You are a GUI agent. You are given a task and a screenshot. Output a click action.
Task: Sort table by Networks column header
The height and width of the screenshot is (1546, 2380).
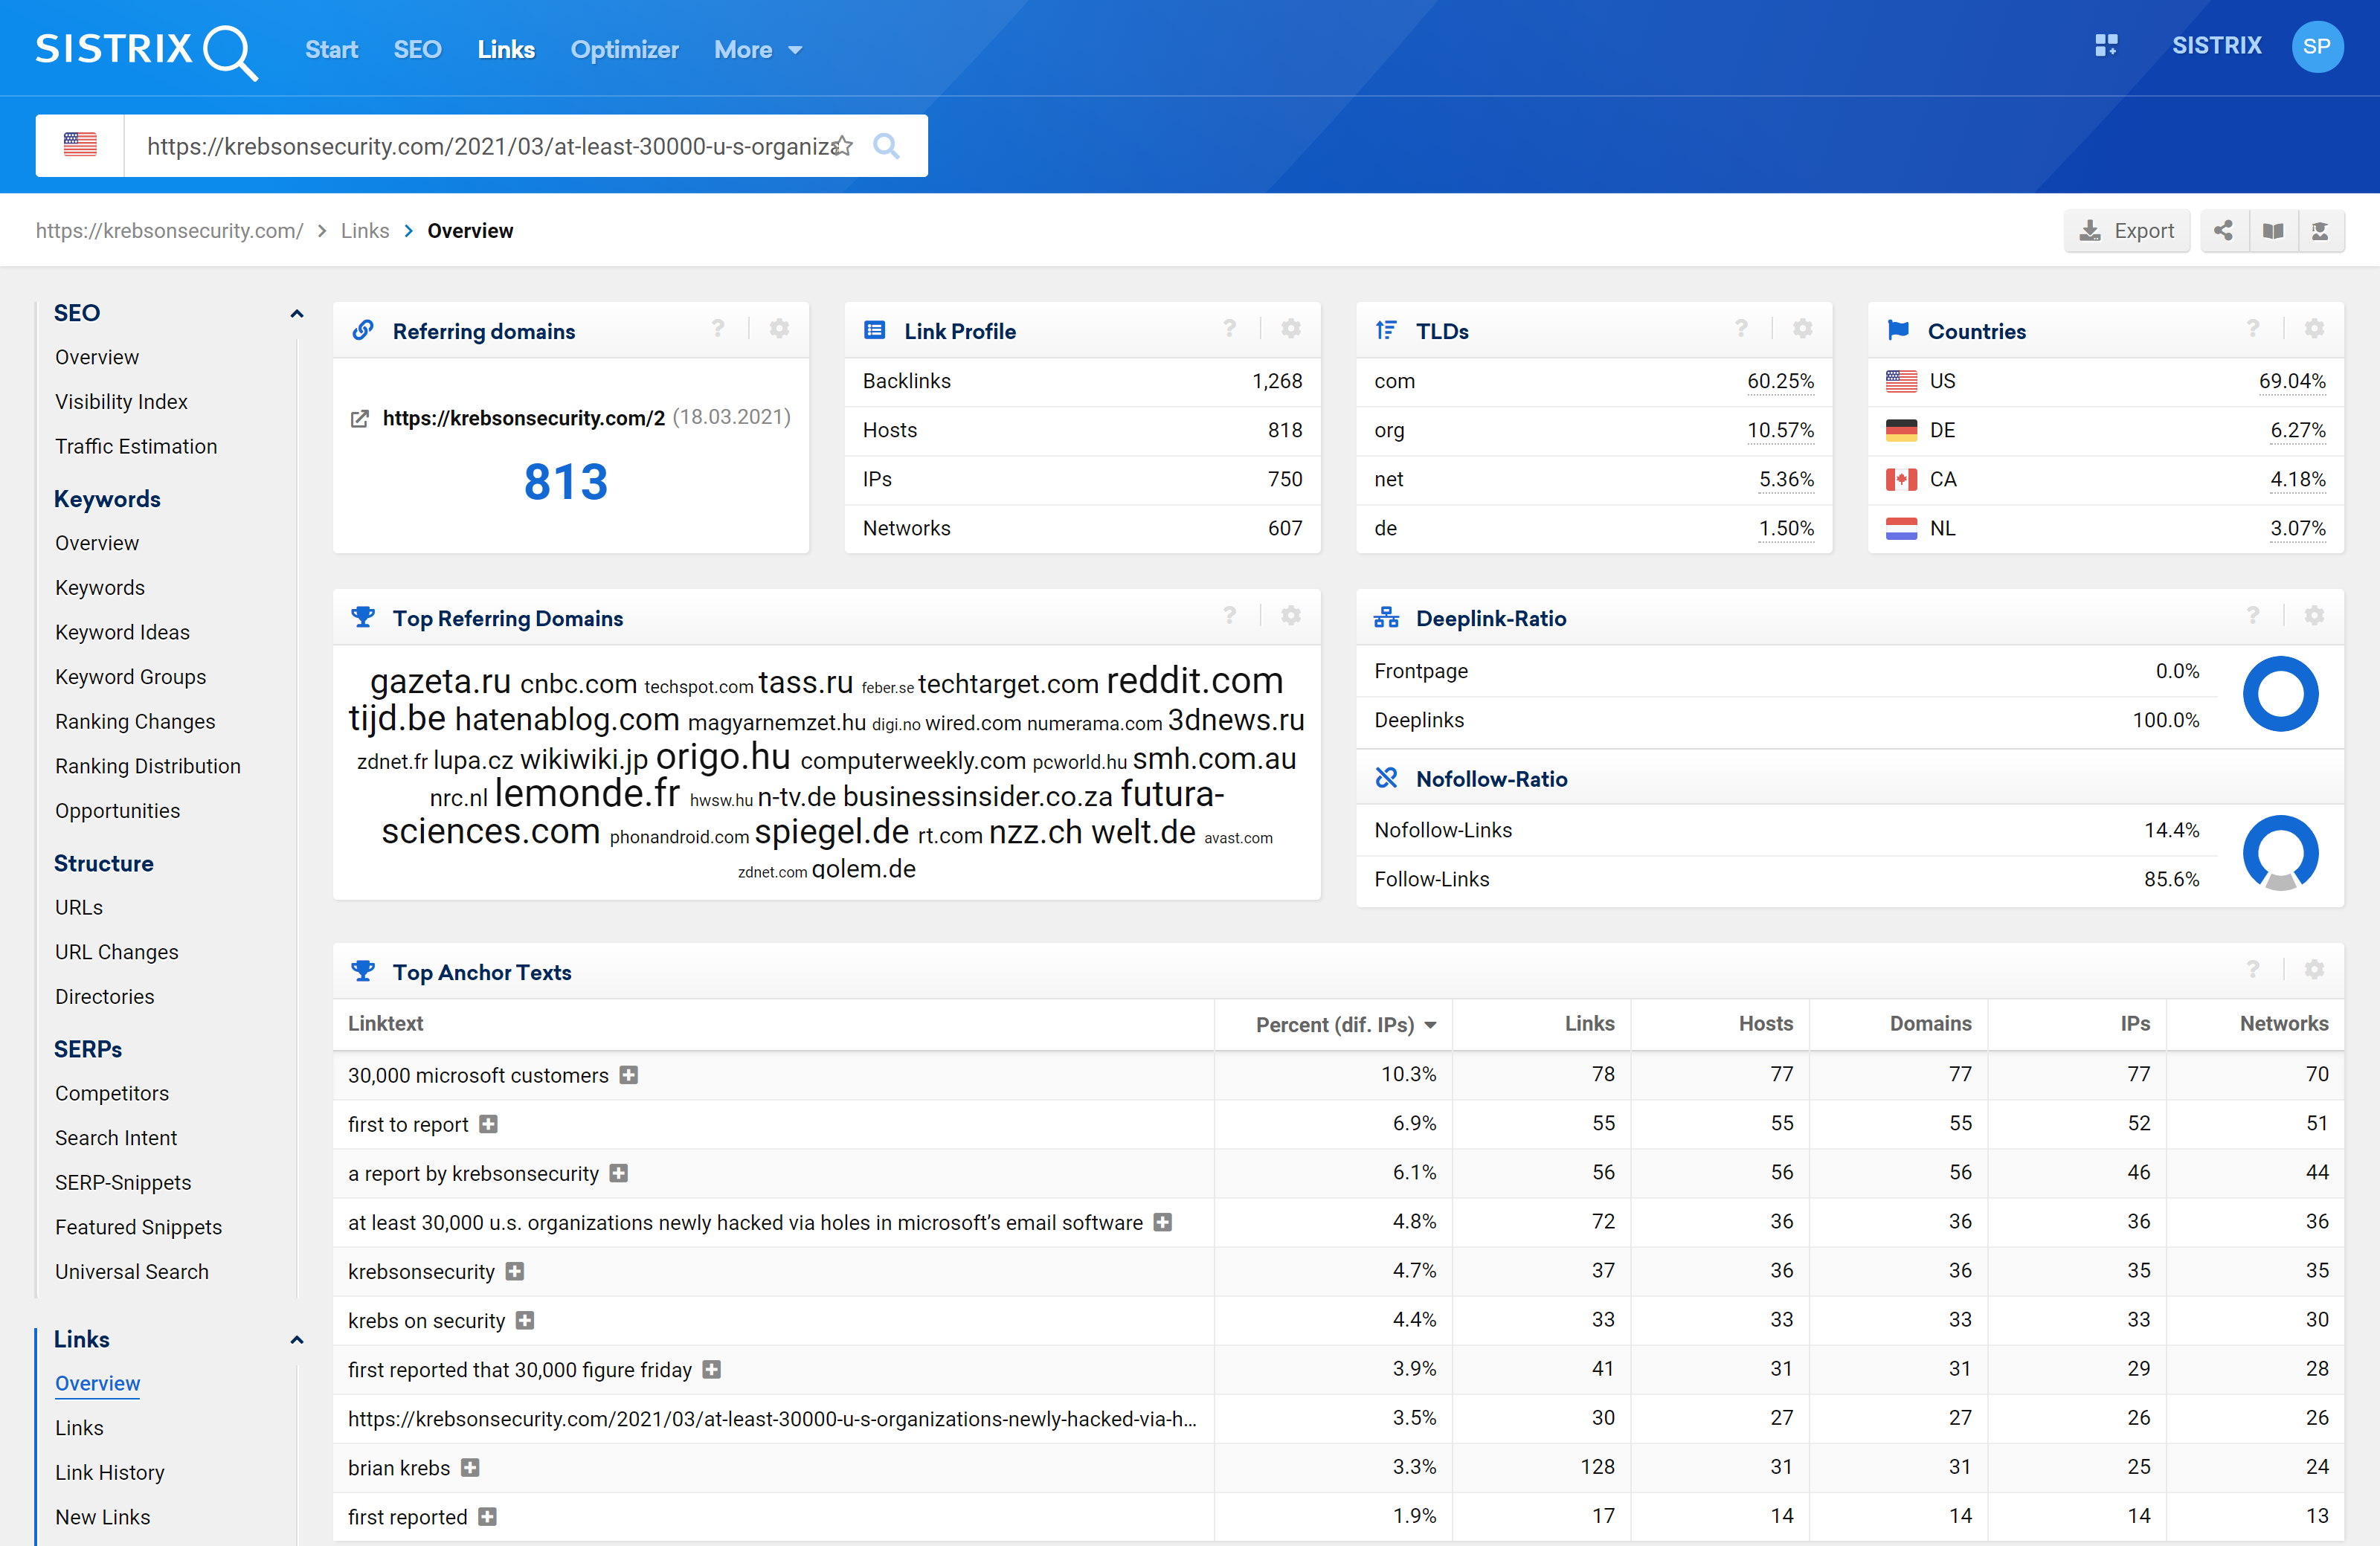(2284, 1023)
